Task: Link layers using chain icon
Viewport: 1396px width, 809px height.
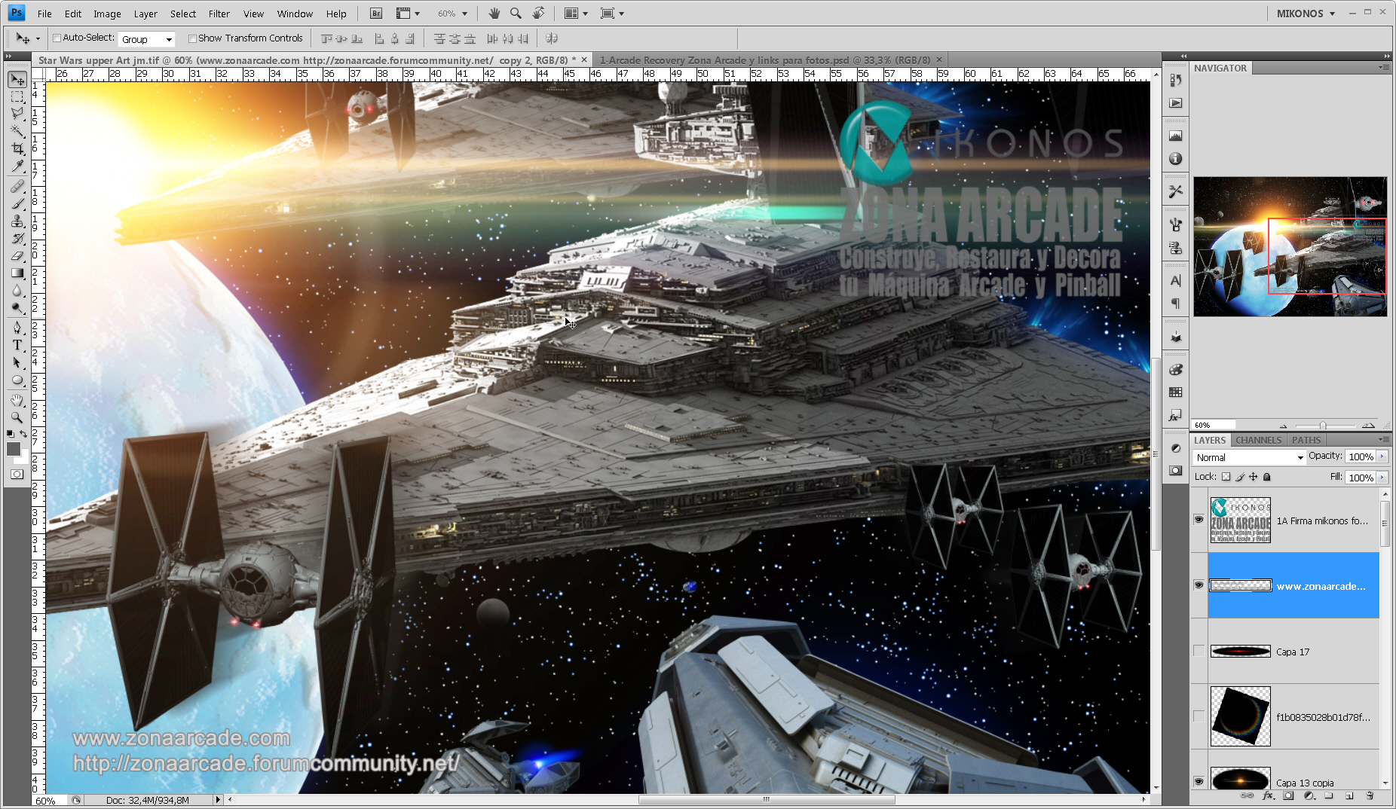Action: pos(1248,795)
